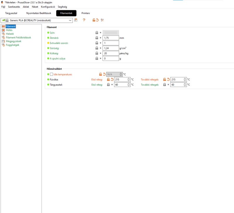Image resolution: width=234 pixels, height=213 pixels.
Task: Open the Fájl menu
Action: tap(3, 7)
